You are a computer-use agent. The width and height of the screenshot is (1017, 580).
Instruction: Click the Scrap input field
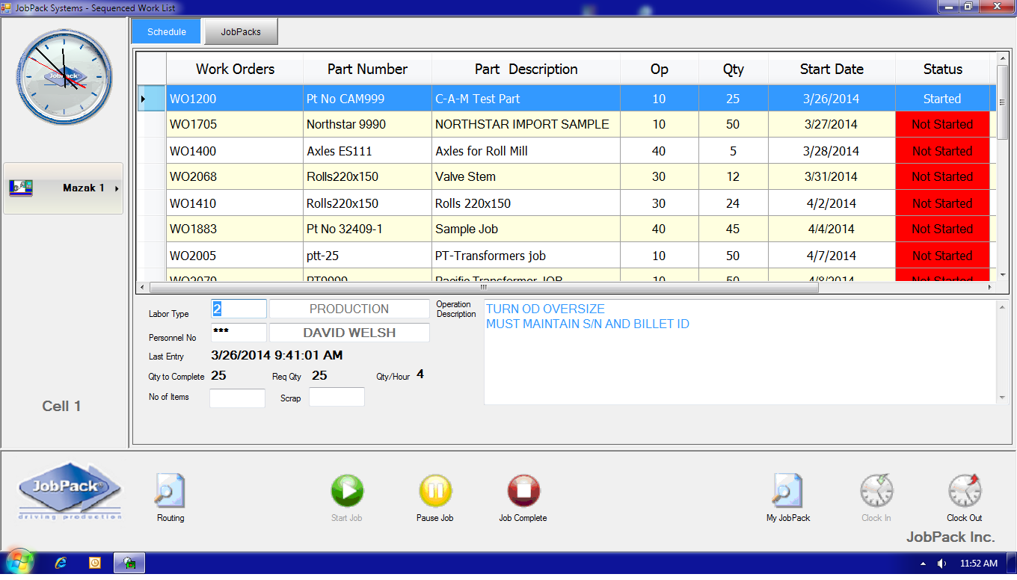point(337,397)
